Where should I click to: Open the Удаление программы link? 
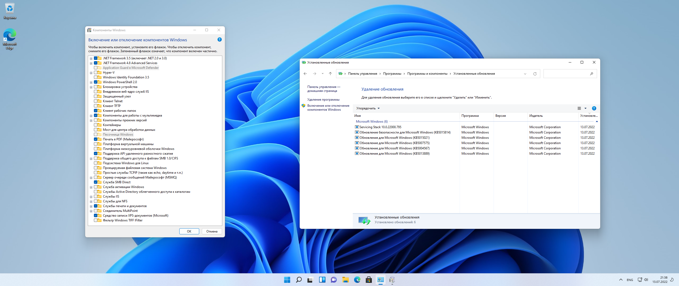(323, 100)
